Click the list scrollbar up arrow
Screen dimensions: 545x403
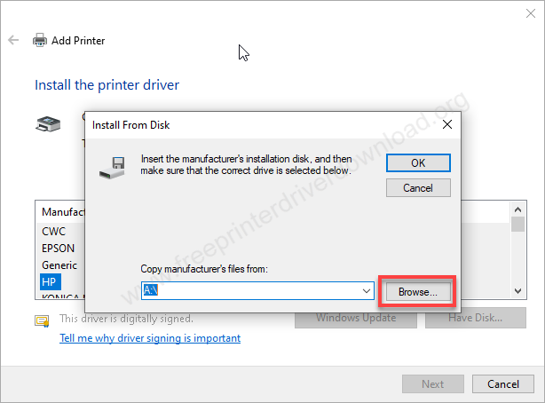click(518, 209)
